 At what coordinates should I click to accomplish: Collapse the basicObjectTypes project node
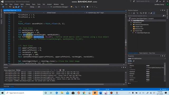tap(129, 21)
